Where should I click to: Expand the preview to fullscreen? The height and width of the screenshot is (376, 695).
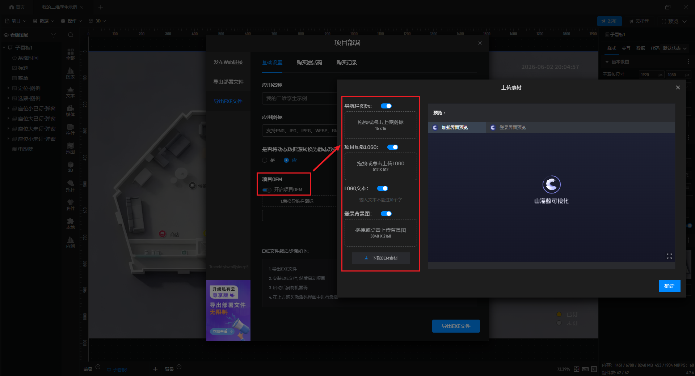[669, 256]
